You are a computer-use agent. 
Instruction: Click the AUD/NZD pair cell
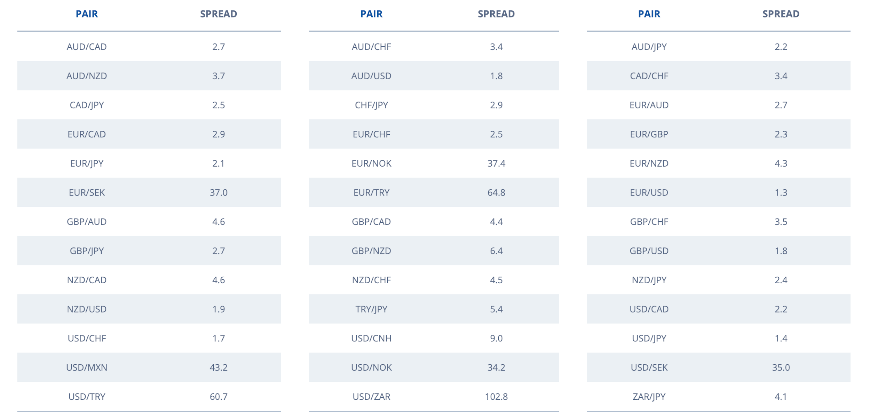tap(87, 76)
